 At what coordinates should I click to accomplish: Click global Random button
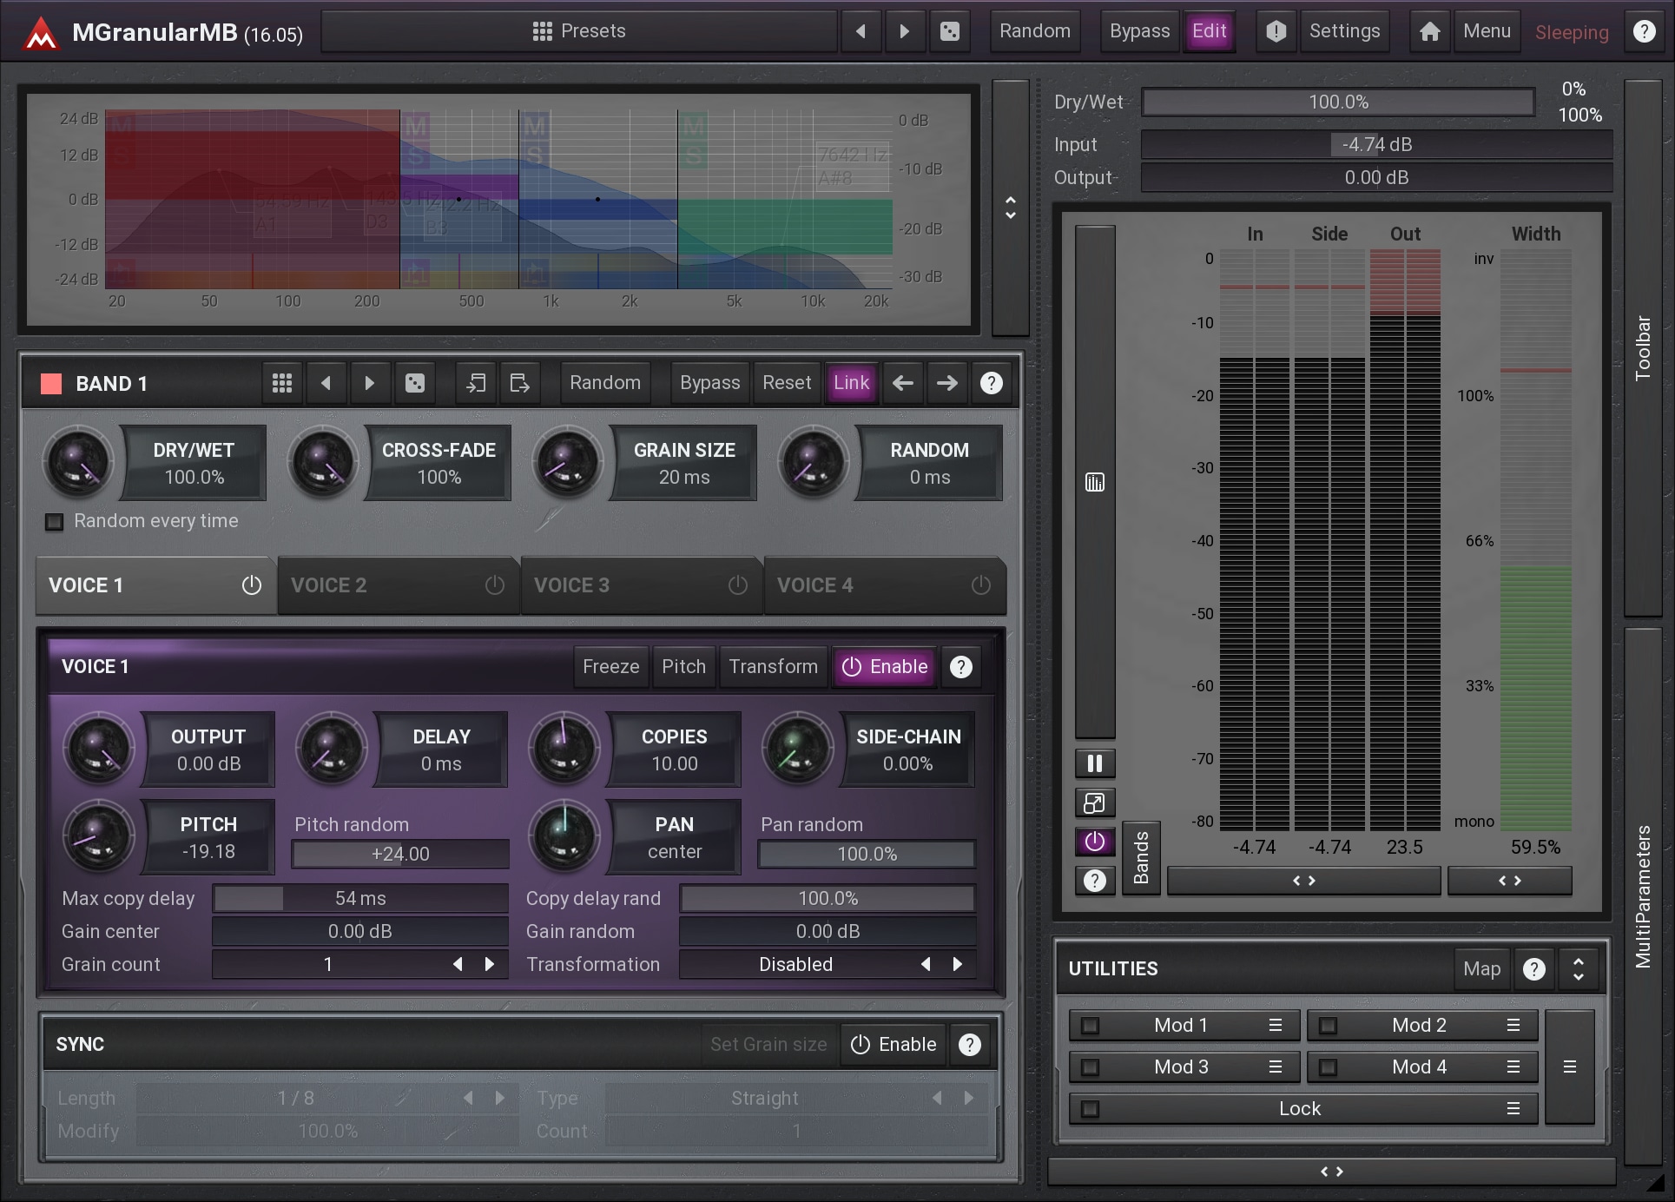coord(1035,31)
